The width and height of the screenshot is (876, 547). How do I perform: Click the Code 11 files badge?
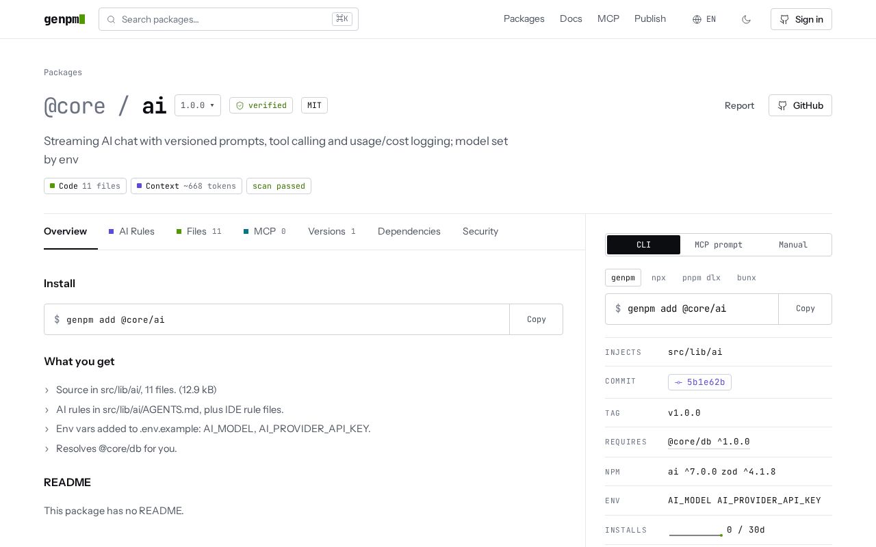tap(85, 186)
